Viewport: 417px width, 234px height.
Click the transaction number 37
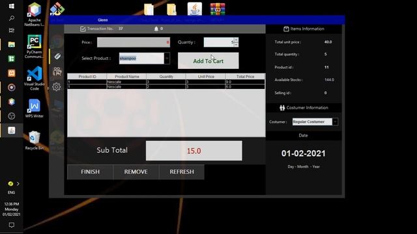[x=121, y=29]
